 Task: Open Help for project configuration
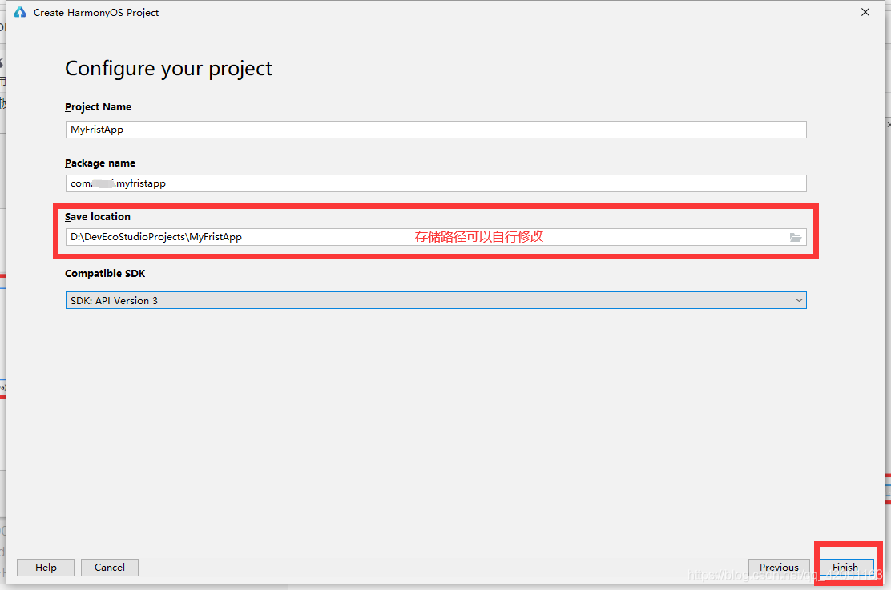46,568
